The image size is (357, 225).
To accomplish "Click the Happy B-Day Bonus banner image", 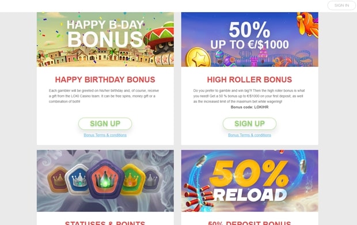I will click(105, 39).
